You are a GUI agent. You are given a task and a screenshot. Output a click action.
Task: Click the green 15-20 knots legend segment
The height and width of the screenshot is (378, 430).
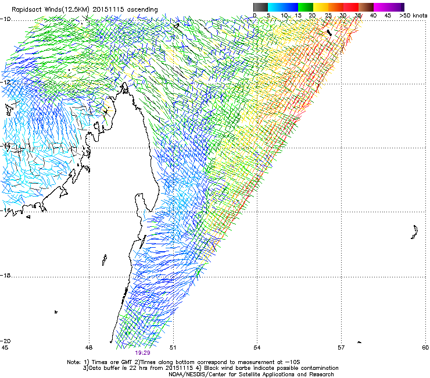tap(306, 7)
